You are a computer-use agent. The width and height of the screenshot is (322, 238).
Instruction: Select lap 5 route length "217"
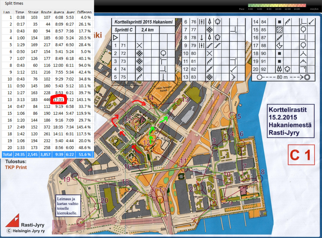coord(47,45)
